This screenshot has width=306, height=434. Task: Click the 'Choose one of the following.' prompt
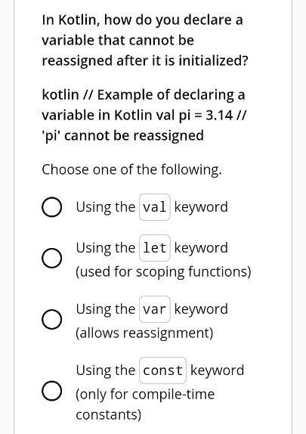pyautogui.click(x=131, y=169)
